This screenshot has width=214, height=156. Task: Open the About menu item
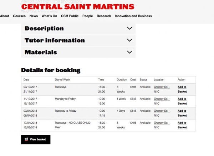tap(5, 16)
